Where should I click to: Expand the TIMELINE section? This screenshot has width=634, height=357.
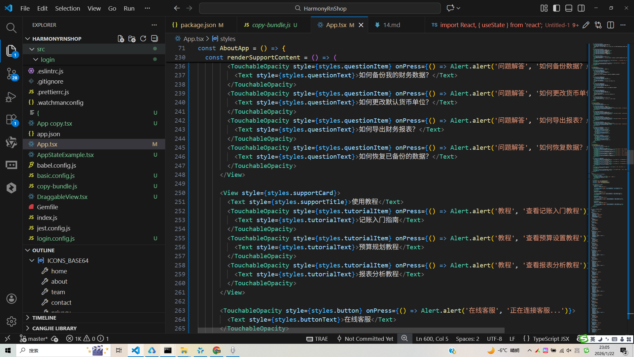[44, 318]
